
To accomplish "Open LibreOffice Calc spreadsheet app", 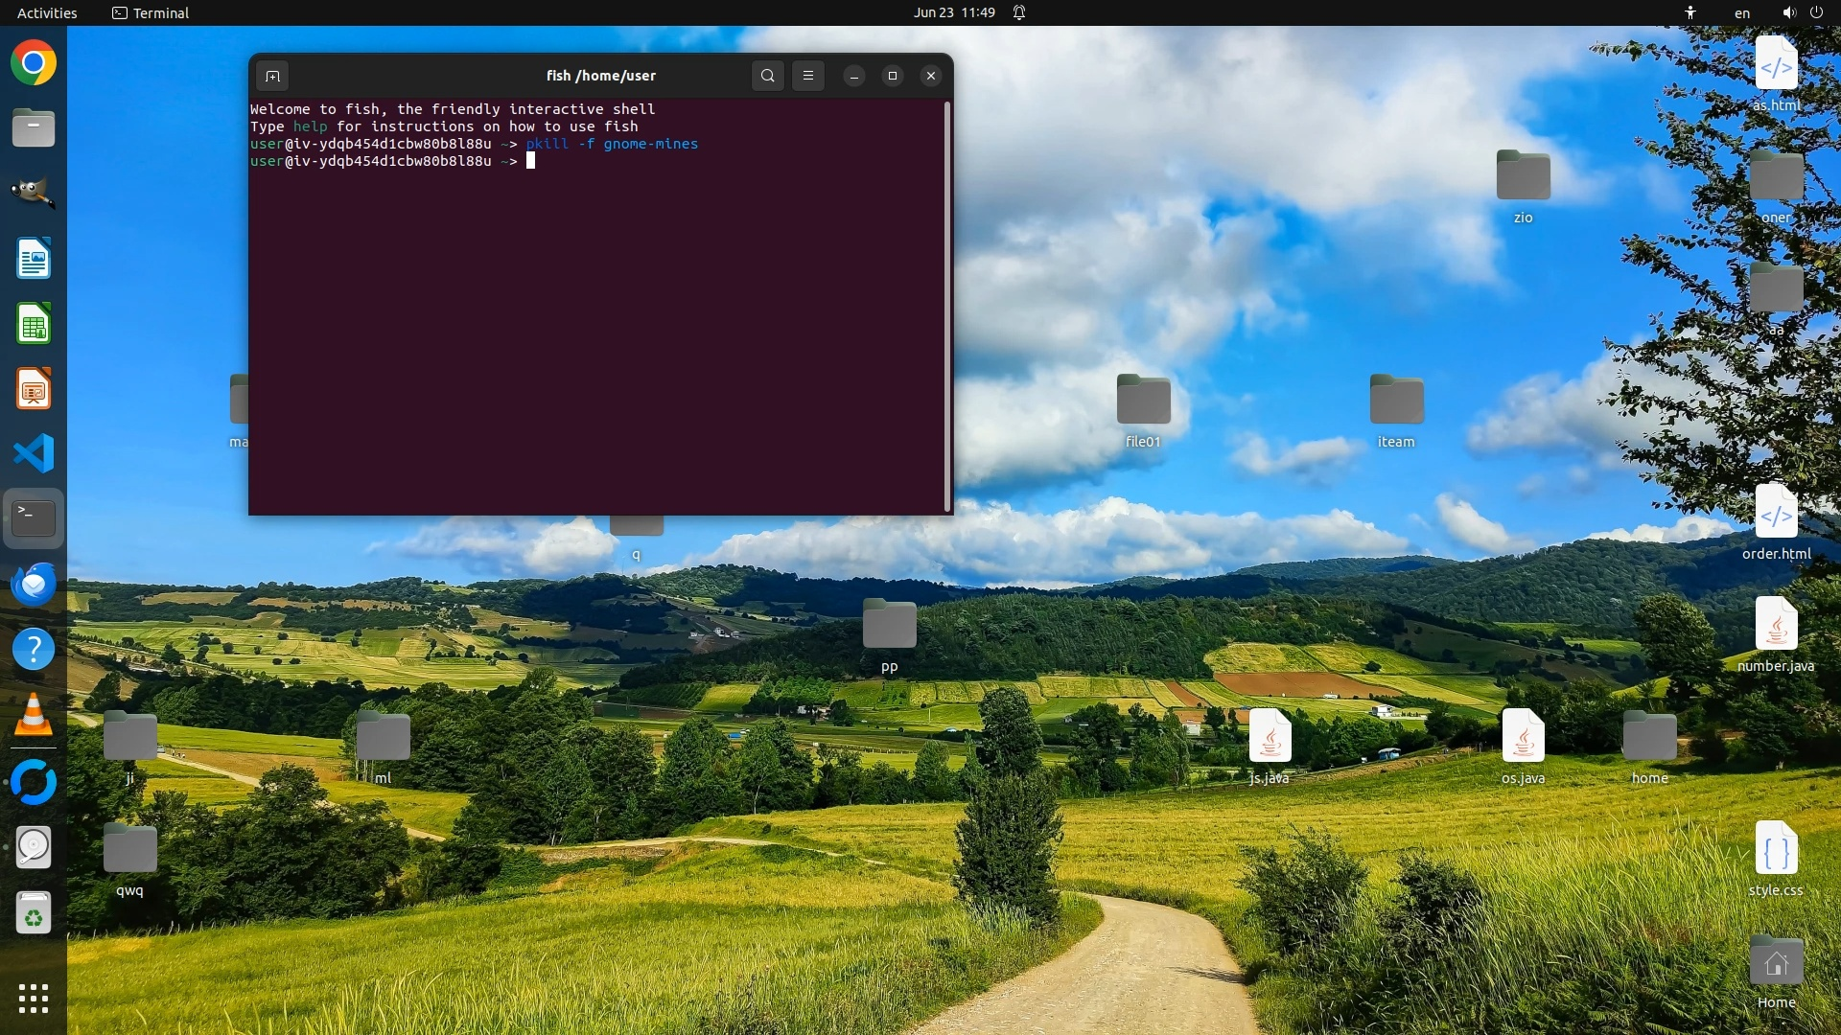I will 34,324.
